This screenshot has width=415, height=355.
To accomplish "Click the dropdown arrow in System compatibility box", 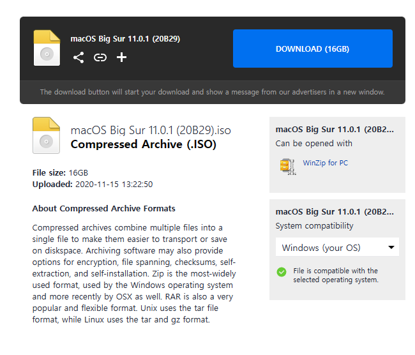I will coord(391,247).
